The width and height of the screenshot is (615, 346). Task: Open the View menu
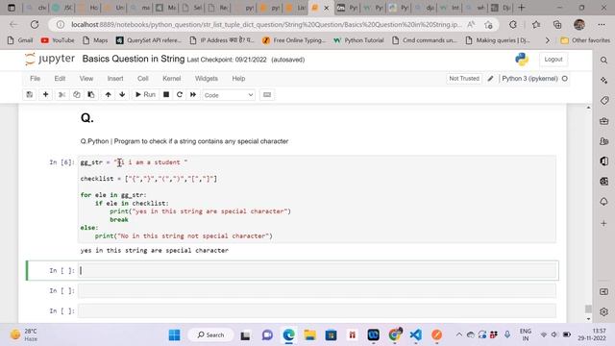(x=86, y=79)
